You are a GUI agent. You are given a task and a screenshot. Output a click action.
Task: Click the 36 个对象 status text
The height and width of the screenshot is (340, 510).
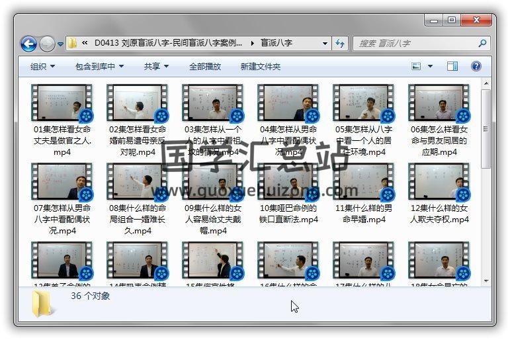90,296
